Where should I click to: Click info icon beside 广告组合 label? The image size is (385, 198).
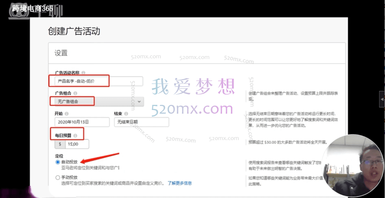pyautogui.click(x=75, y=93)
